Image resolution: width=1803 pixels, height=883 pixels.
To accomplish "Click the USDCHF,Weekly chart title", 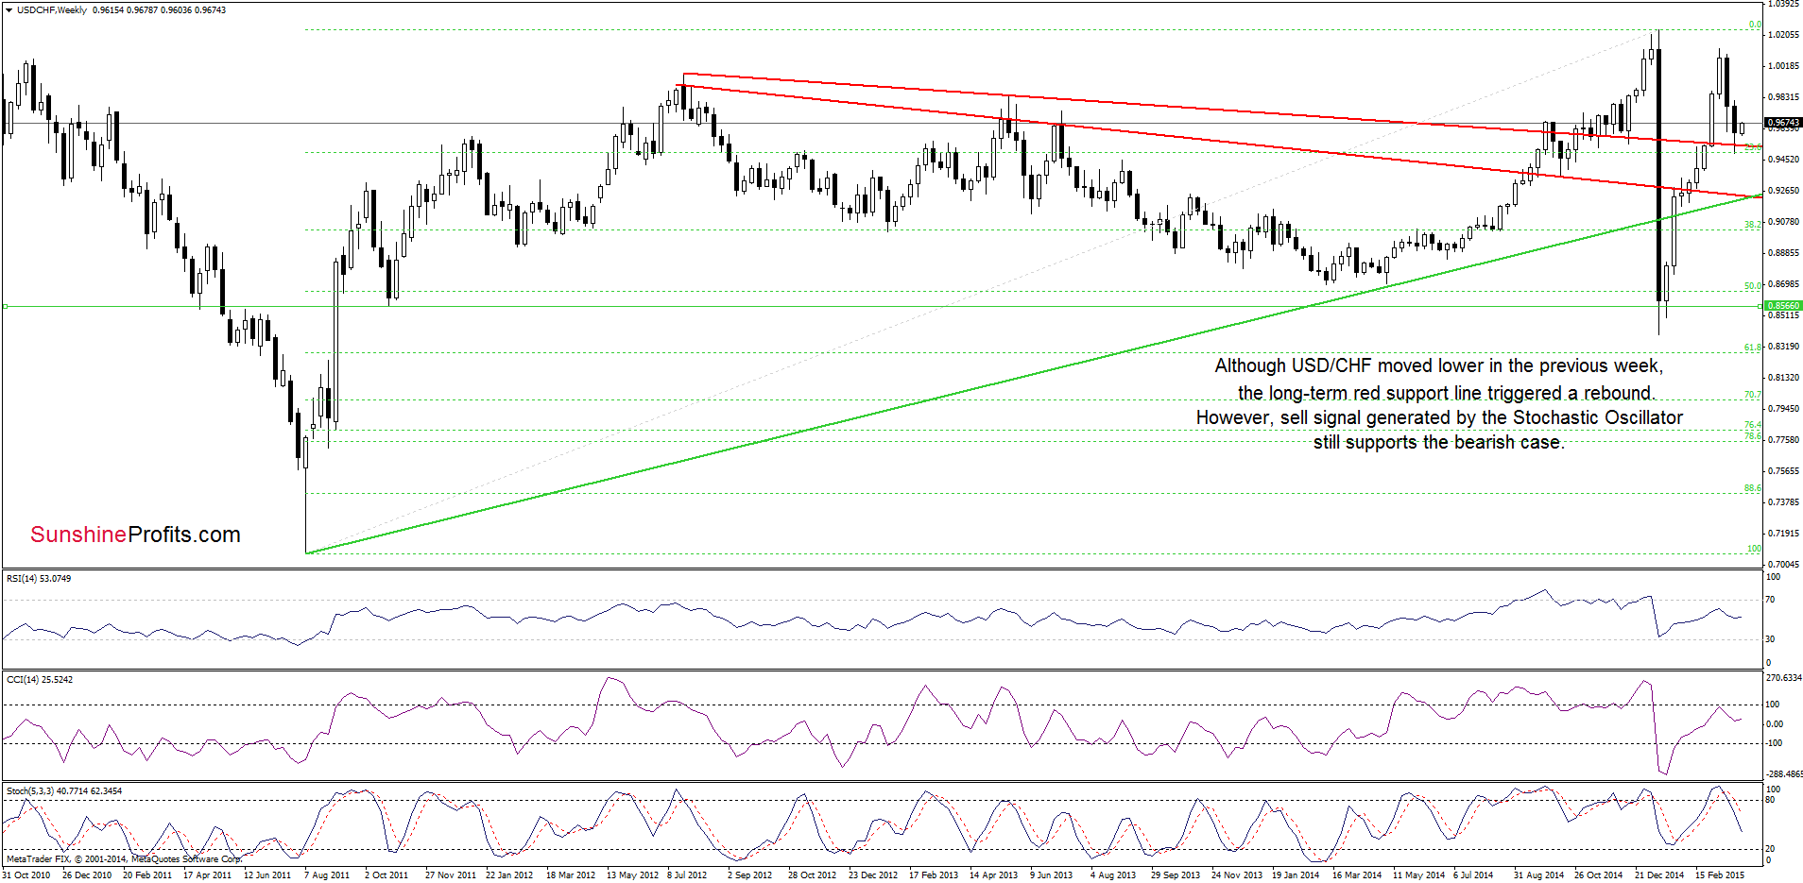I will pyautogui.click(x=52, y=10).
